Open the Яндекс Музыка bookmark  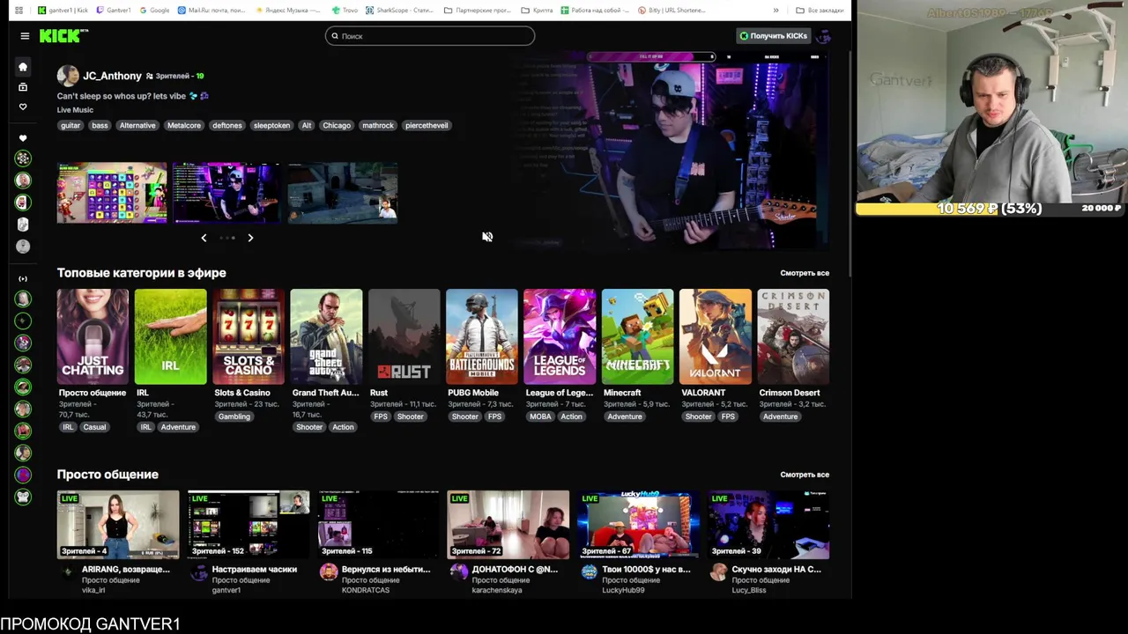pos(287,11)
